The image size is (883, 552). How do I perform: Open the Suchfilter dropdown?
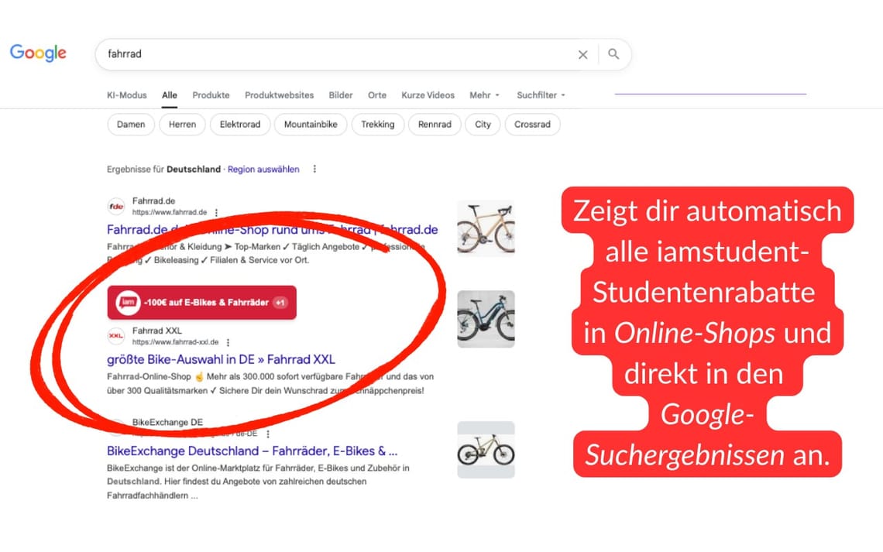[541, 94]
